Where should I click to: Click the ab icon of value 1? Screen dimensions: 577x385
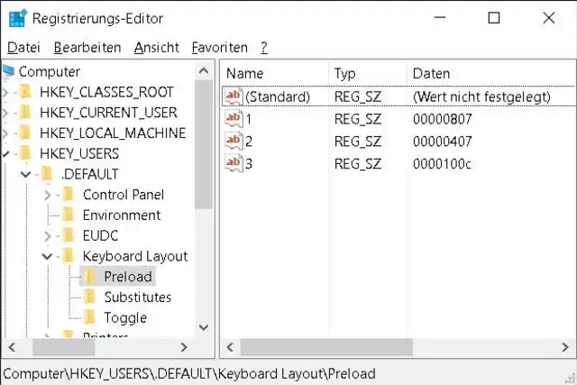click(234, 118)
